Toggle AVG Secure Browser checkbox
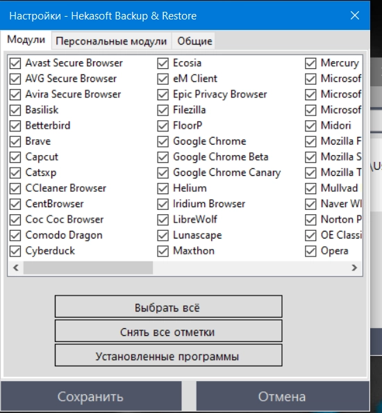The width and height of the screenshot is (382, 413). (x=15, y=79)
